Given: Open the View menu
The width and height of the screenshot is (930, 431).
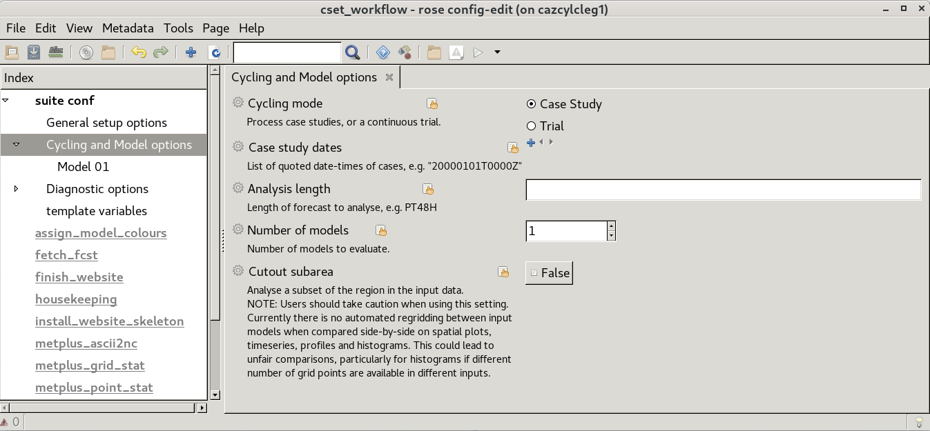Looking at the screenshot, I should tap(79, 28).
